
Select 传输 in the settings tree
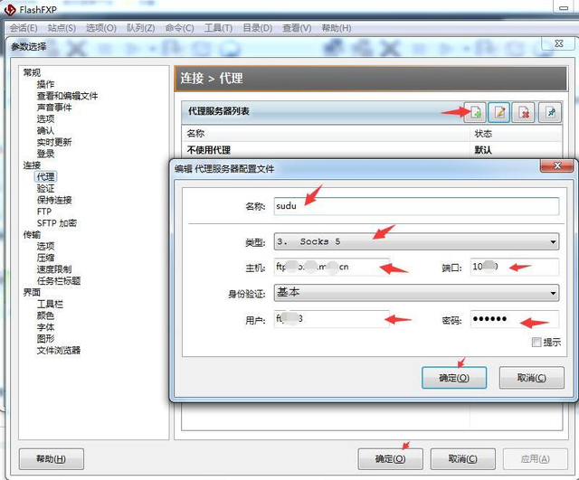coord(32,235)
